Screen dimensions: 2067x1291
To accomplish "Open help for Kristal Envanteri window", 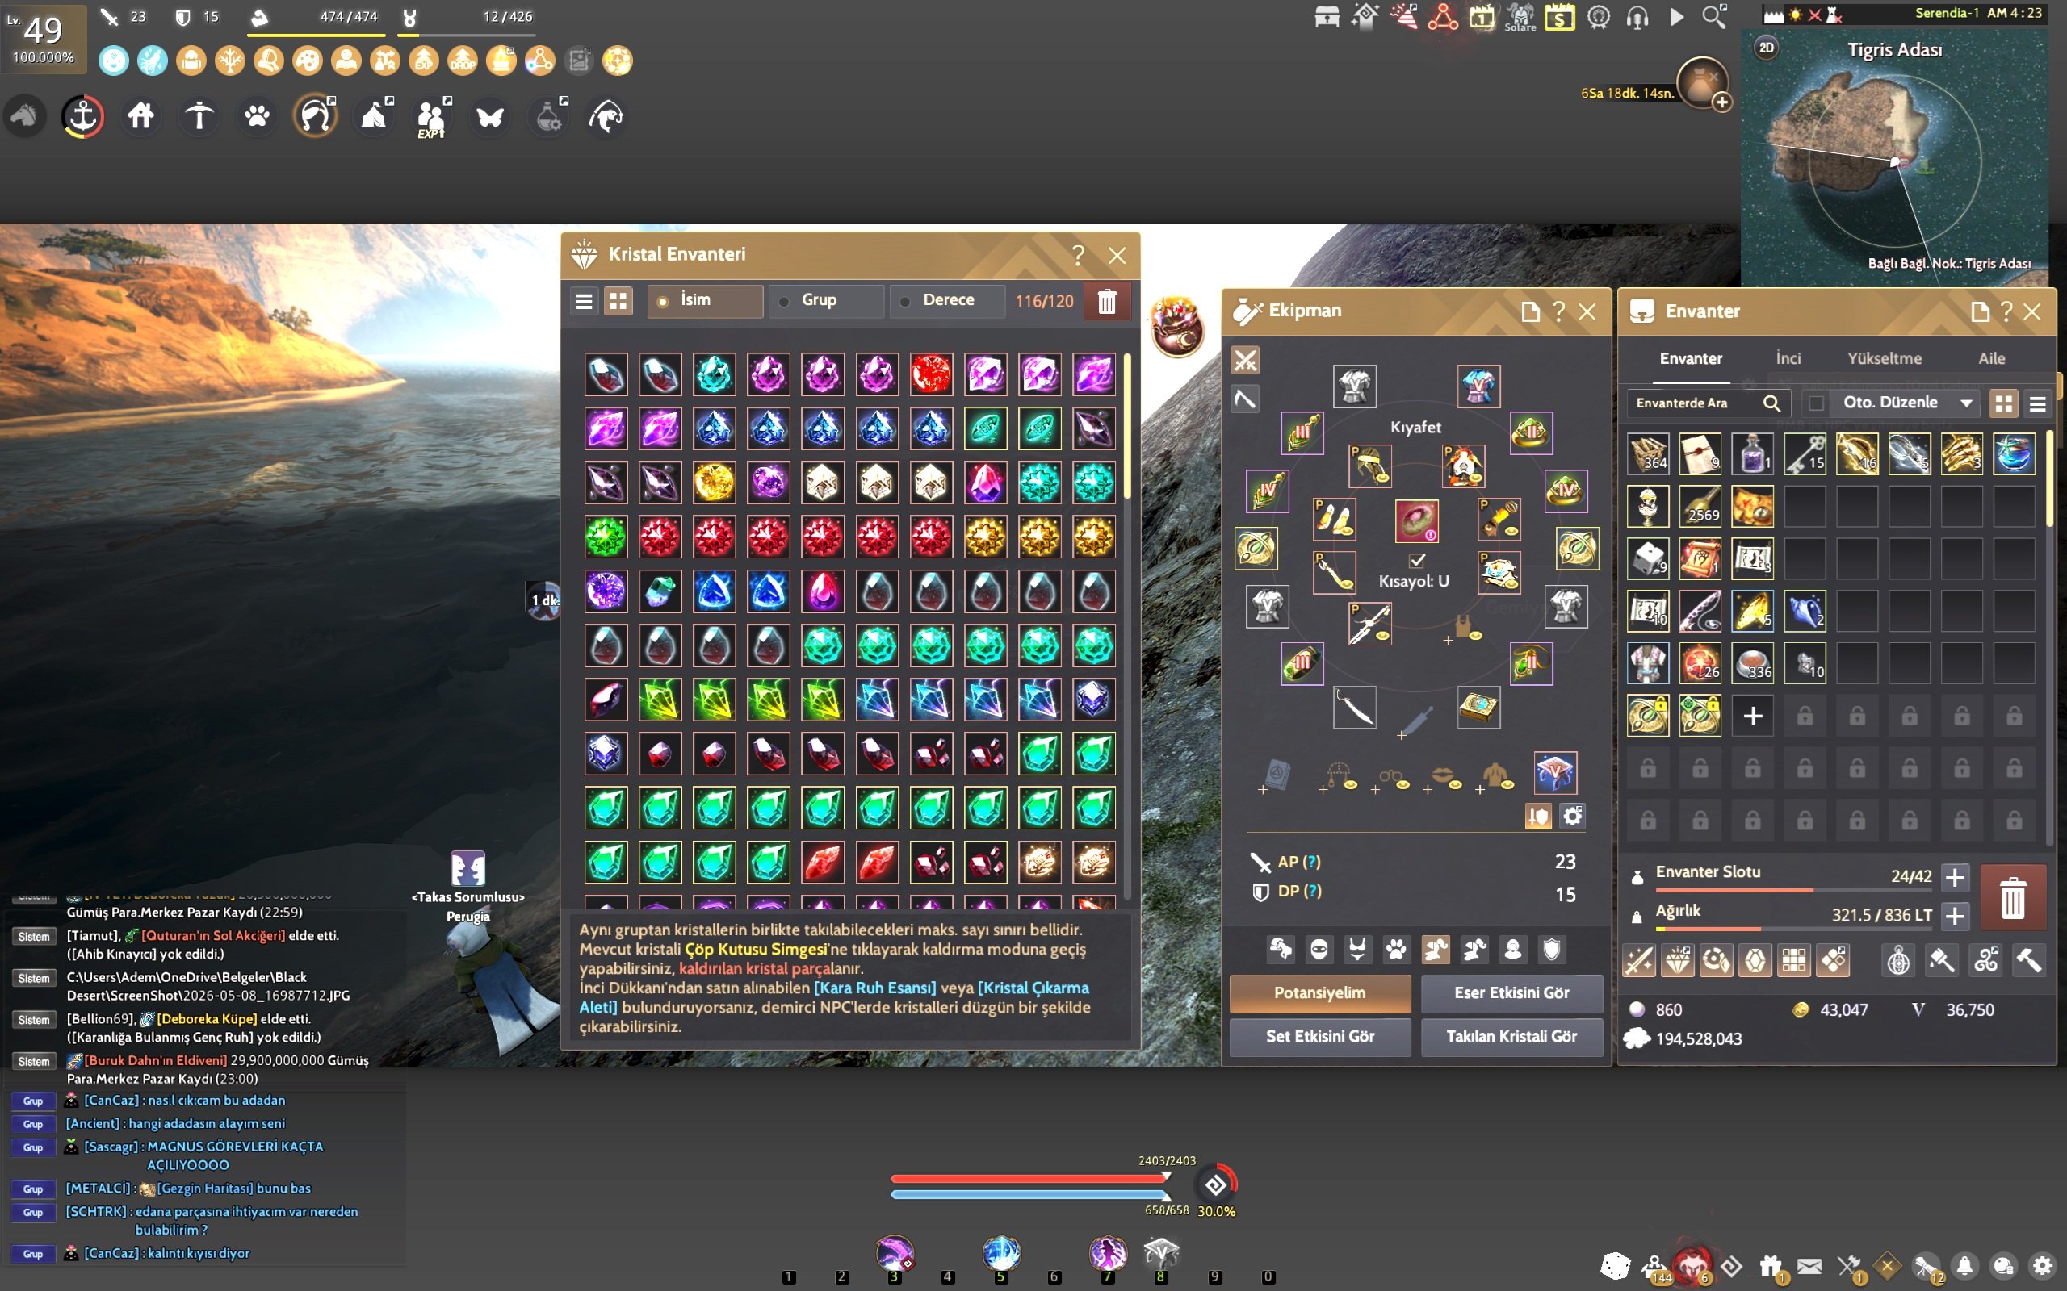I will point(1078,254).
